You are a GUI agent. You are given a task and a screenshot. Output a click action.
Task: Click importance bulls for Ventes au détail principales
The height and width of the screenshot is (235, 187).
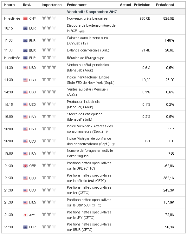tap(49, 67)
